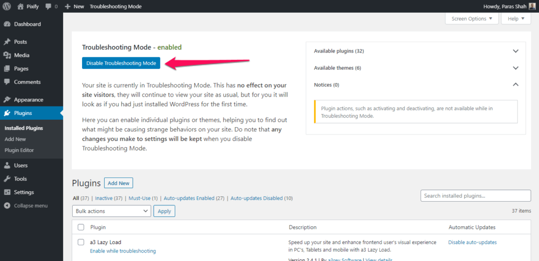Open the Help tab dropdown

(516, 18)
